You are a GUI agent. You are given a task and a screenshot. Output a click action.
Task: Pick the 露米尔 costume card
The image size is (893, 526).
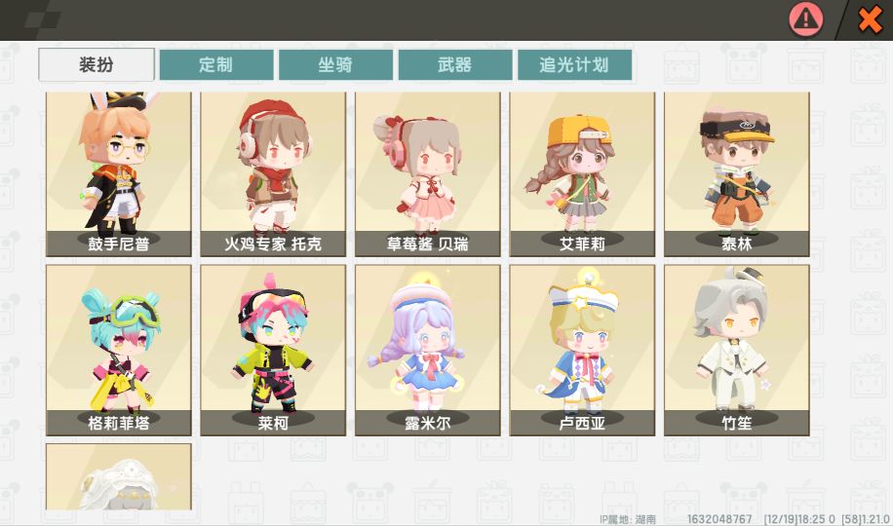[x=428, y=350]
